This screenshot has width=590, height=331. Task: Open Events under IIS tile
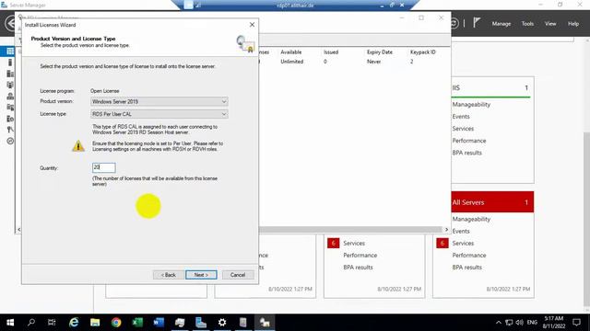[x=461, y=117]
